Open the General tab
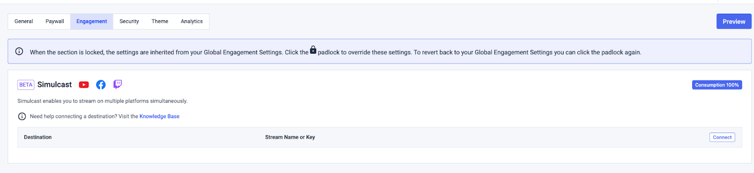This screenshot has height=173, width=754. [x=24, y=22]
